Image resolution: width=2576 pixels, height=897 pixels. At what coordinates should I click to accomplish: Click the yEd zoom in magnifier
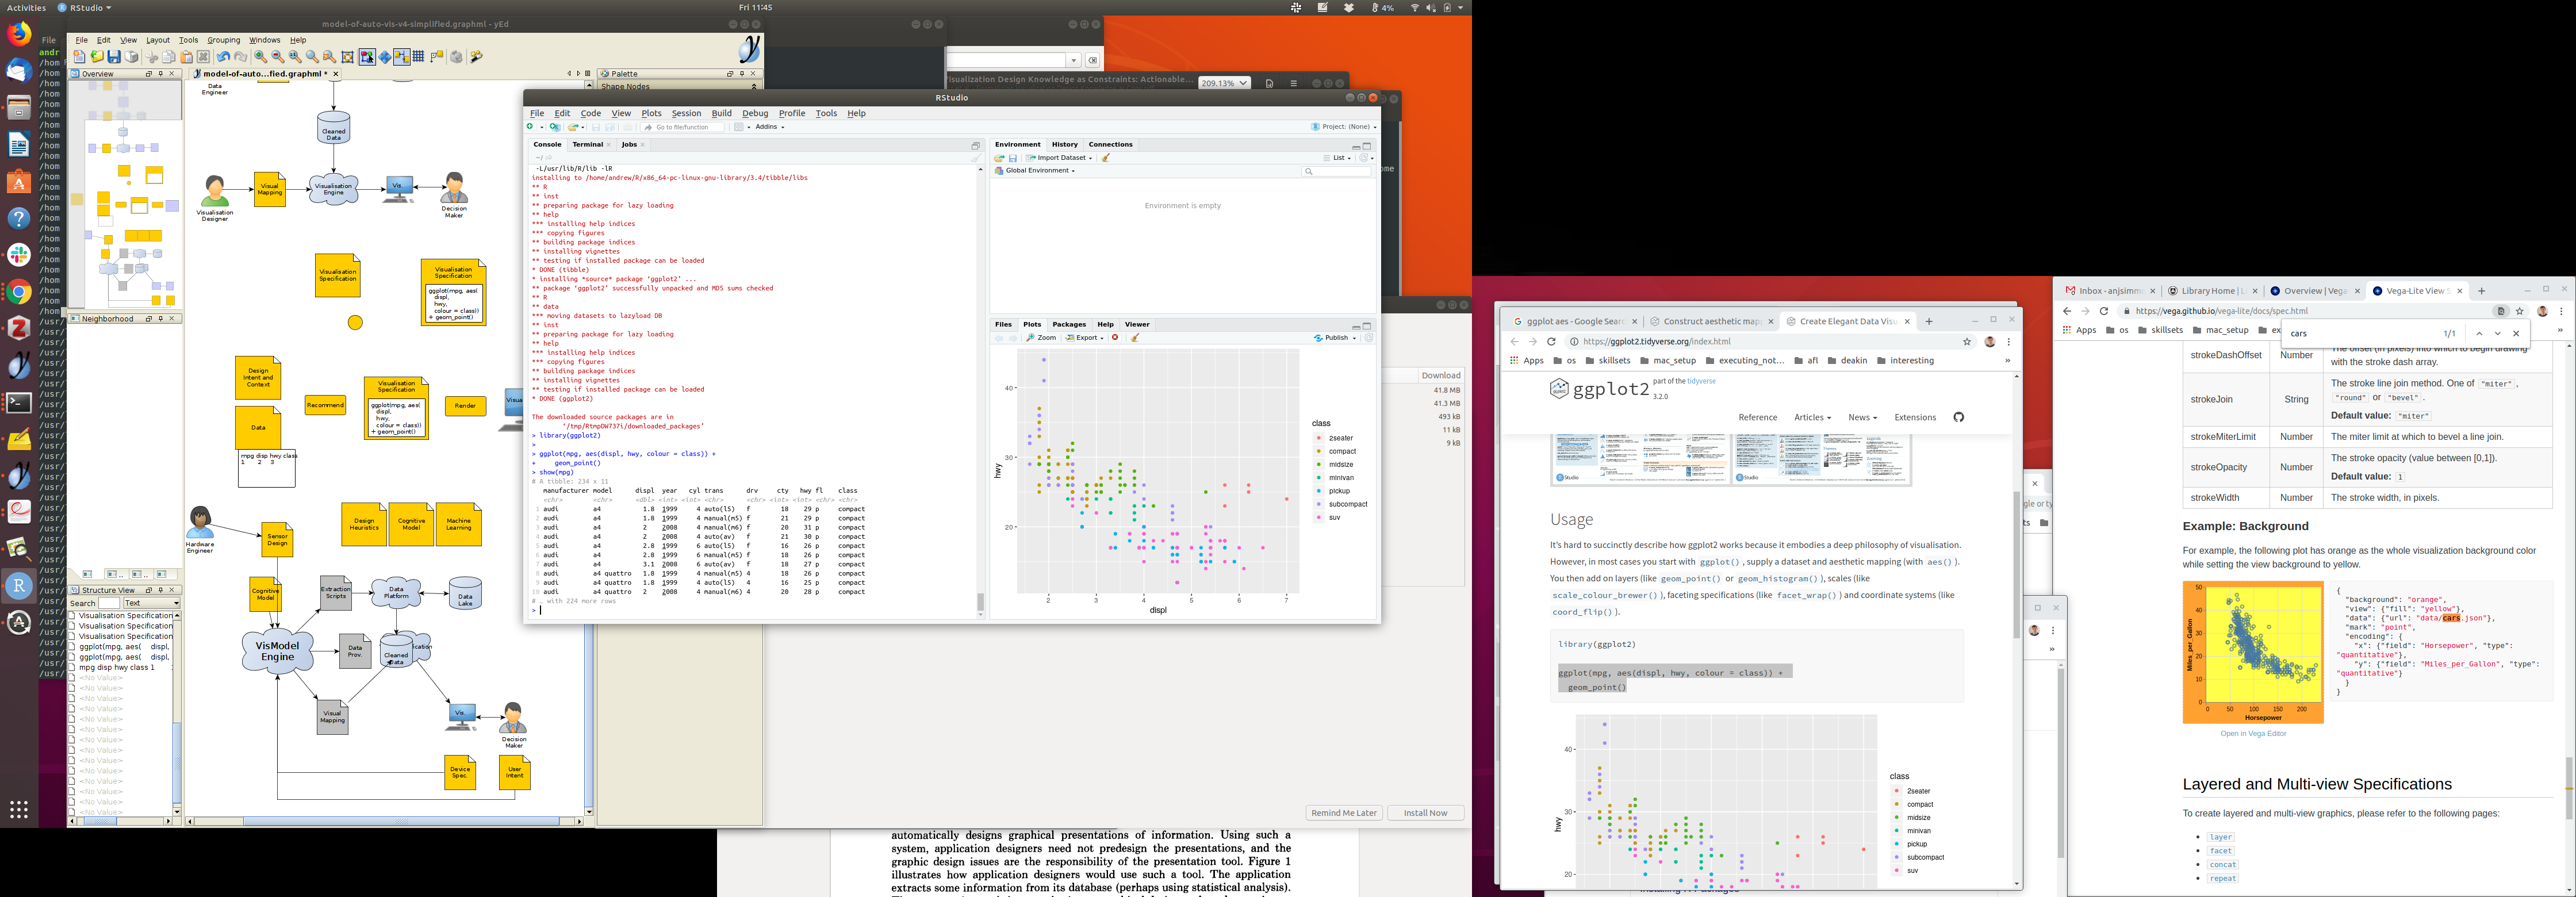tap(260, 57)
